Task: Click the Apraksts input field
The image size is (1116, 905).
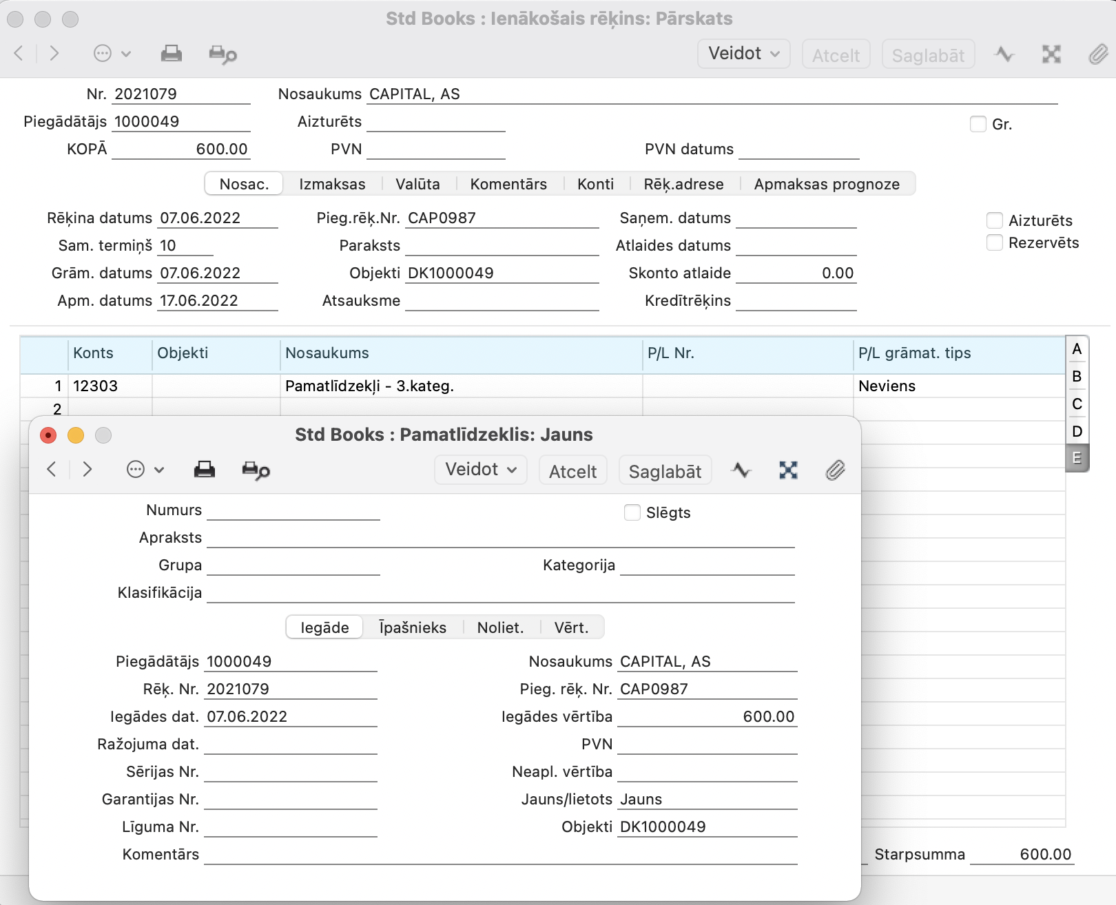Action: [500, 538]
